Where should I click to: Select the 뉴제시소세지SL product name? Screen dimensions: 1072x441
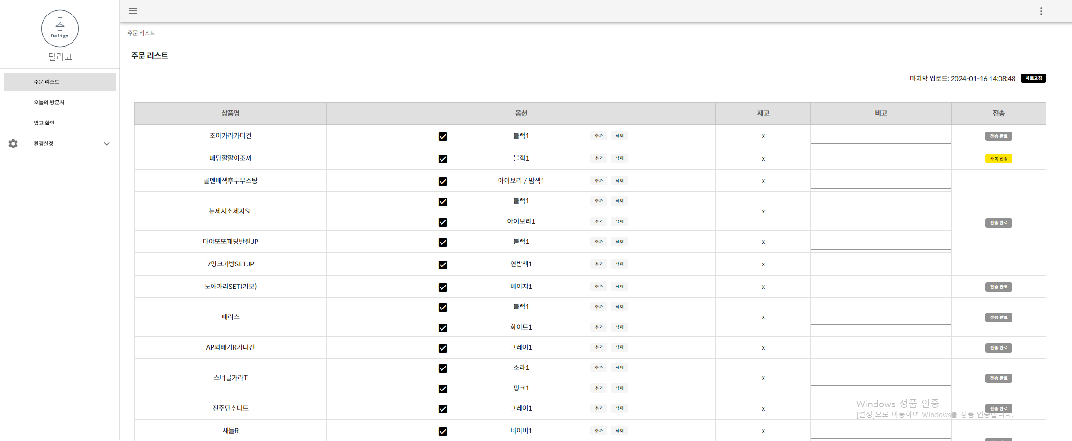(x=230, y=211)
